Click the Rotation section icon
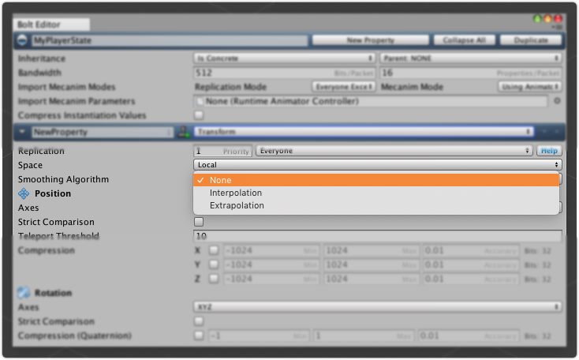 tap(24, 293)
